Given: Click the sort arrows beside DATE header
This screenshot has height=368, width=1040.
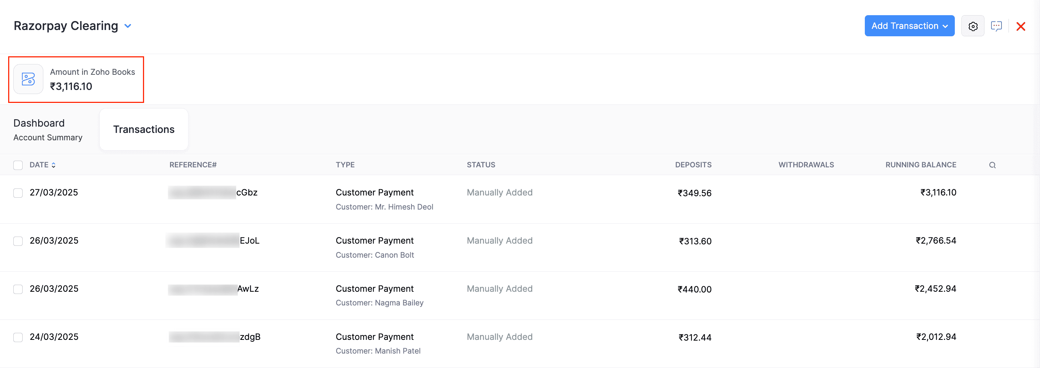Looking at the screenshot, I should (x=54, y=165).
